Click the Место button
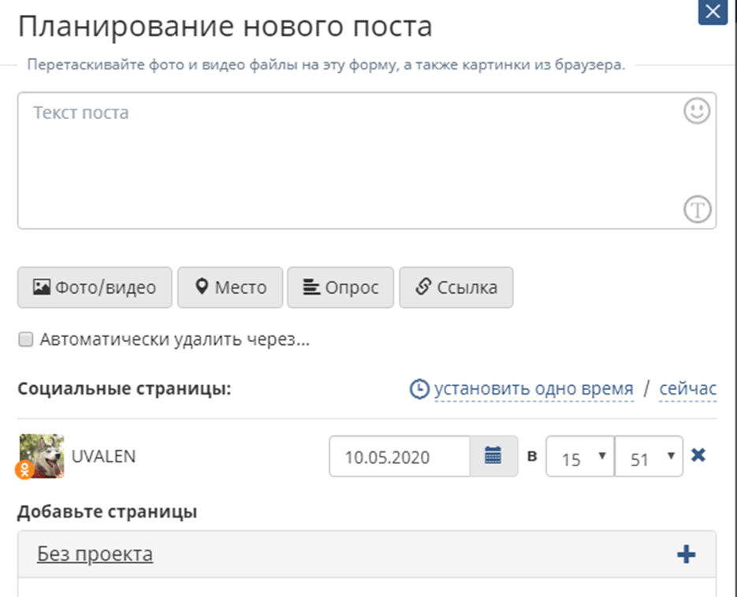 click(x=230, y=287)
